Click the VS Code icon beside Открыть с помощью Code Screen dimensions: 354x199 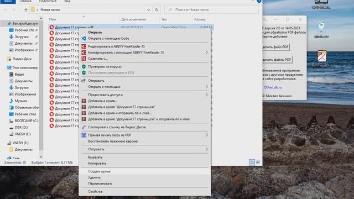pos(84,38)
